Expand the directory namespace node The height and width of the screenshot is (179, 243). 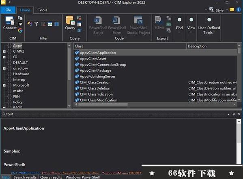(4, 68)
